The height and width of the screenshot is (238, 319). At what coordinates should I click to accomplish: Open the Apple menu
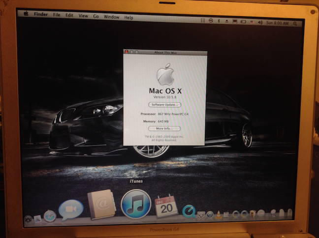[x=26, y=14]
